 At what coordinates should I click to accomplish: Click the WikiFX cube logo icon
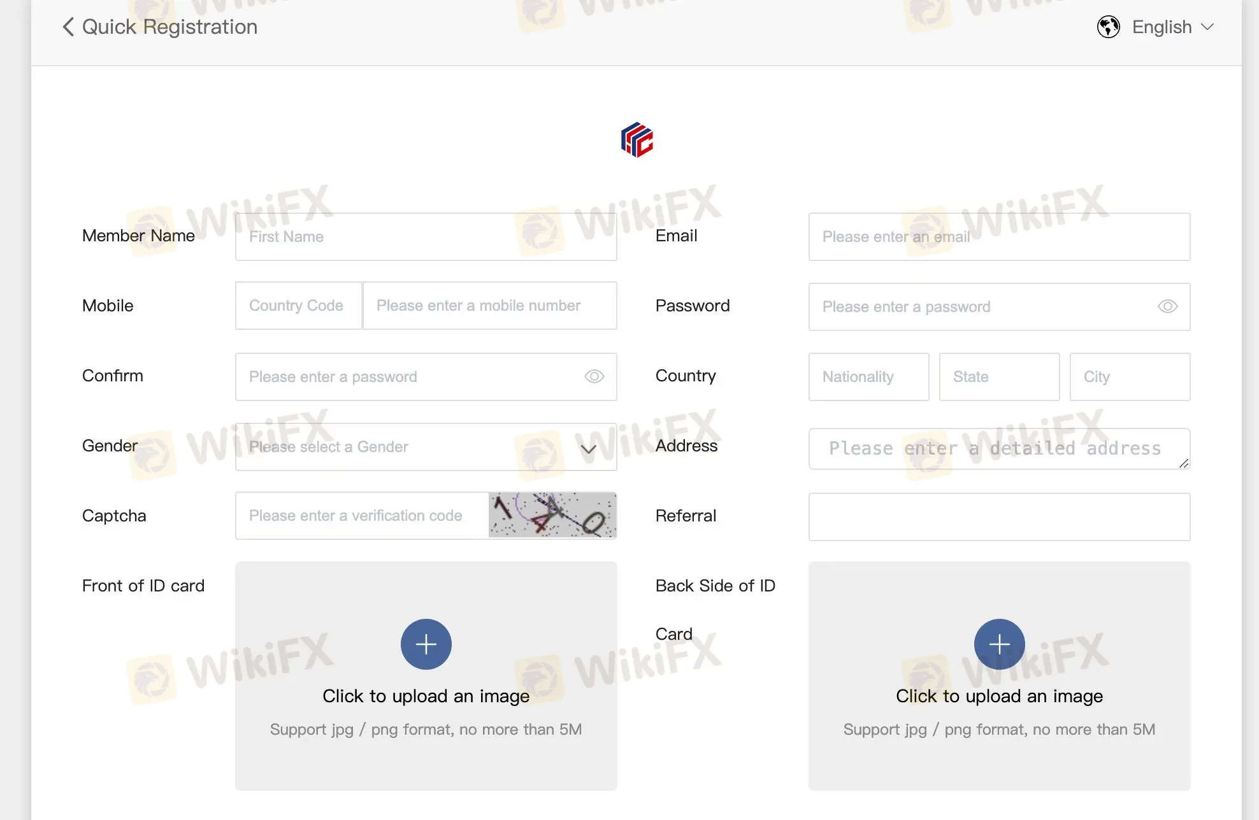[x=636, y=139]
